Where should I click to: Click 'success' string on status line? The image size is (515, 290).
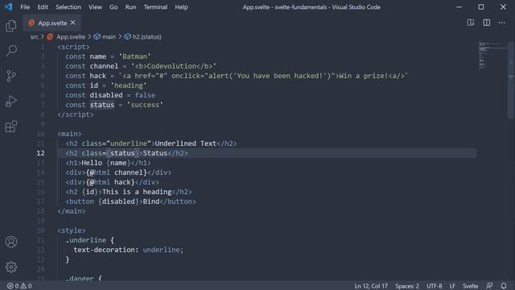(145, 105)
